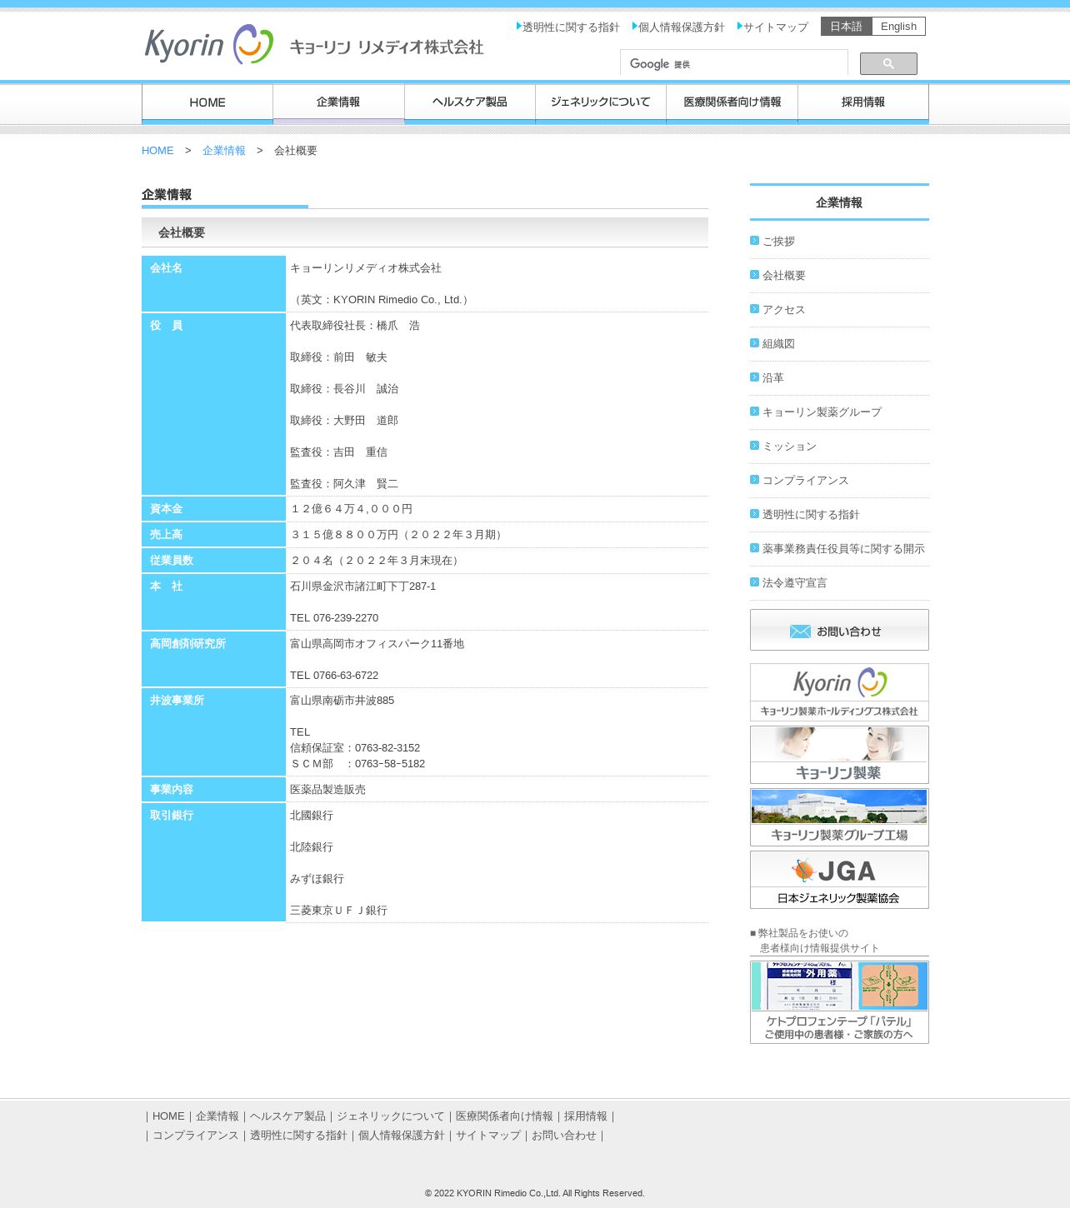Image resolution: width=1070 pixels, height=1208 pixels.
Task: Open the ジェネリックについて navigation tab
Action: (601, 103)
